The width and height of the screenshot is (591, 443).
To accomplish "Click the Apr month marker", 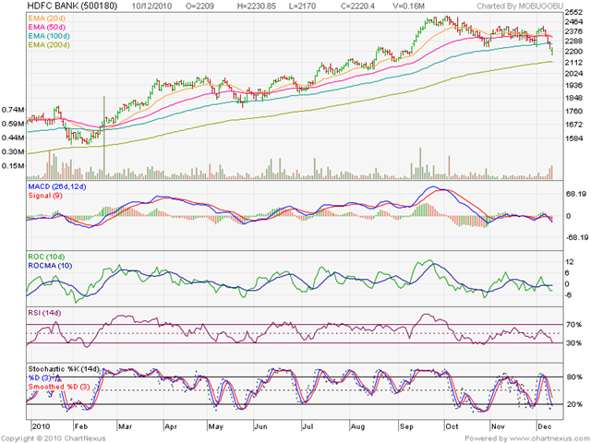I will click(x=171, y=426).
